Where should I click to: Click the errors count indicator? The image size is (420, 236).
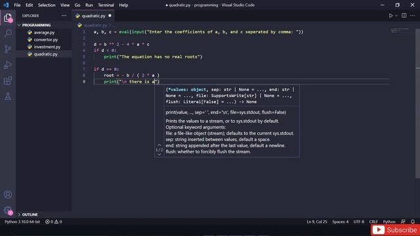pos(49,222)
